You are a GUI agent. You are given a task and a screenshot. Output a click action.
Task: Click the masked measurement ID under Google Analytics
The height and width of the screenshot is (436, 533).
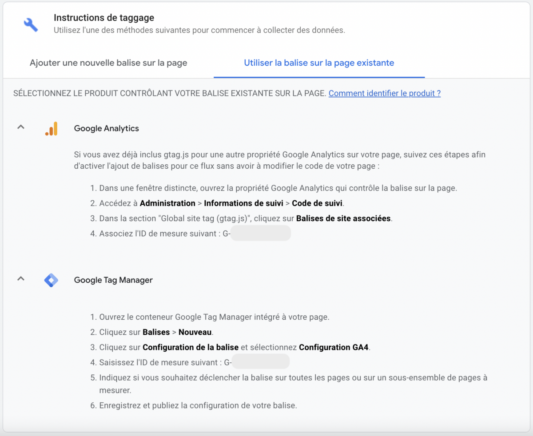pyautogui.click(x=261, y=233)
